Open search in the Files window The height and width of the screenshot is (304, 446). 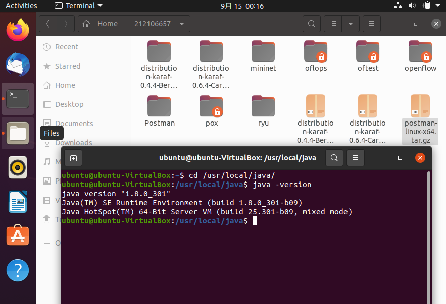coord(312,24)
